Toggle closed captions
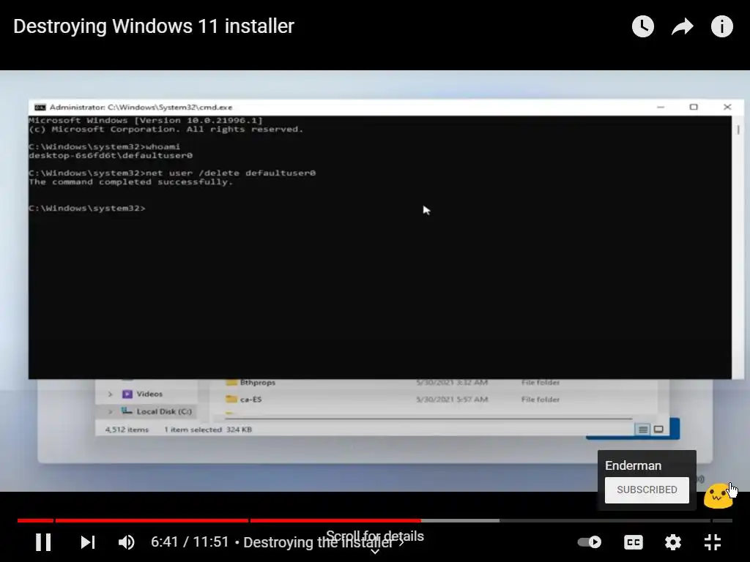 tap(634, 542)
